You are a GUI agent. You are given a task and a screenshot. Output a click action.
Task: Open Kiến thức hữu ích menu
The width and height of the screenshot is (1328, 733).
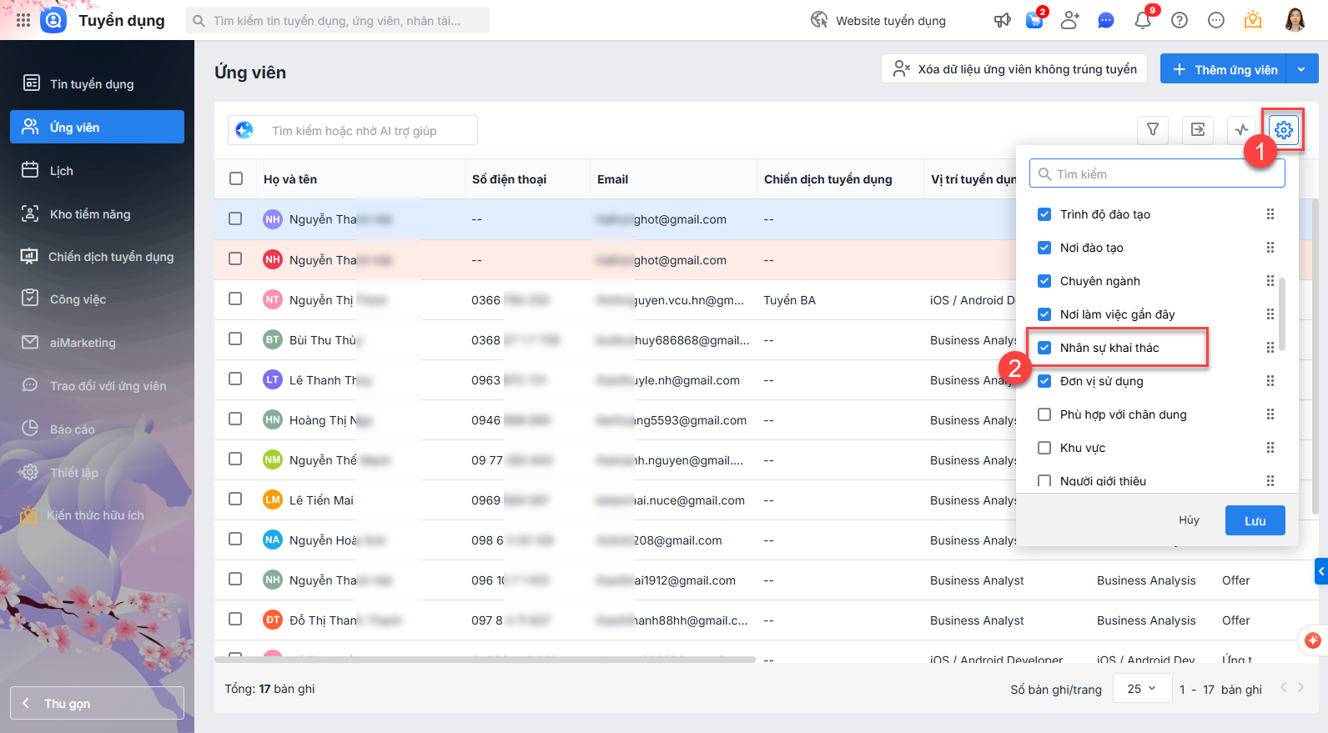point(97,515)
